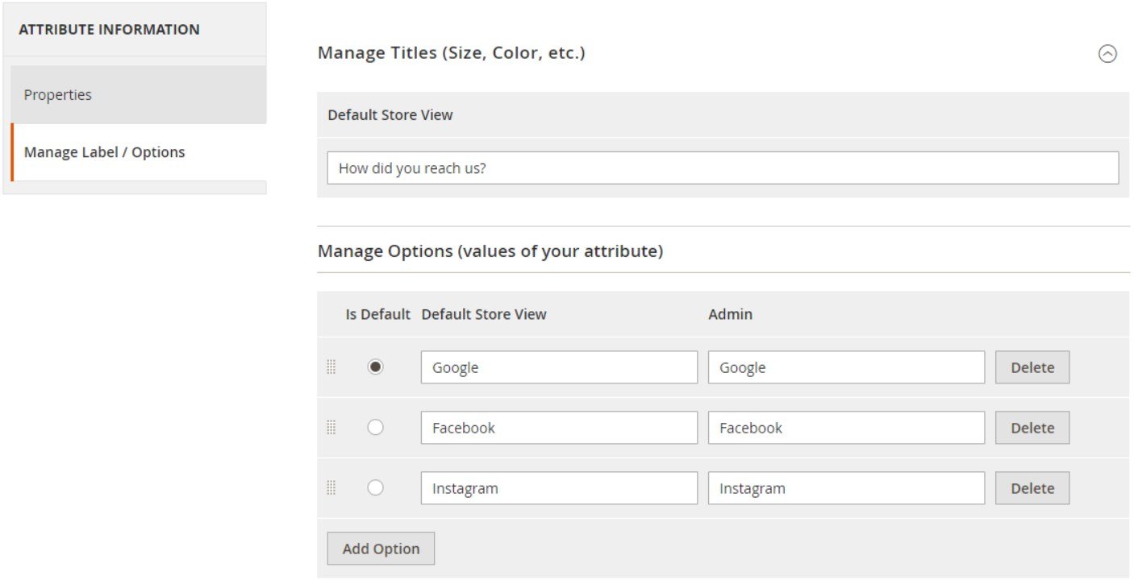Open the Properties tab

pos(139,94)
